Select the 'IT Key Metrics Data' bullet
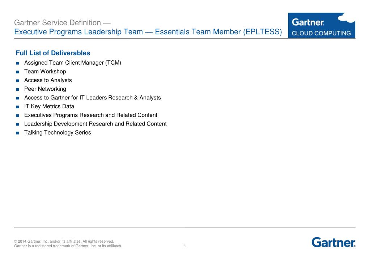The image size is (370, 256). click(x=49, y=106)
